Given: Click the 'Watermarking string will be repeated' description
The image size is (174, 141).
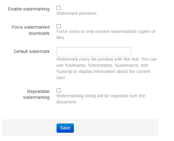Looking at the screenshot, I should click(x=101, y=99).
